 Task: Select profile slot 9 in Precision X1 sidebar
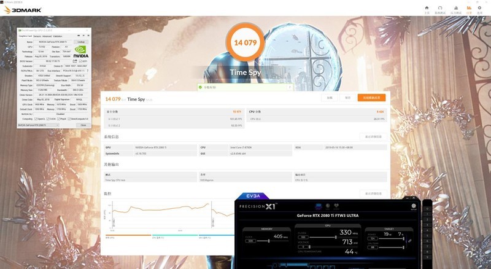[427, 257]
